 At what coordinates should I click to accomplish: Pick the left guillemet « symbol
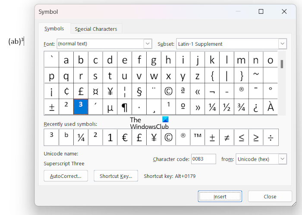click(198, 91)
